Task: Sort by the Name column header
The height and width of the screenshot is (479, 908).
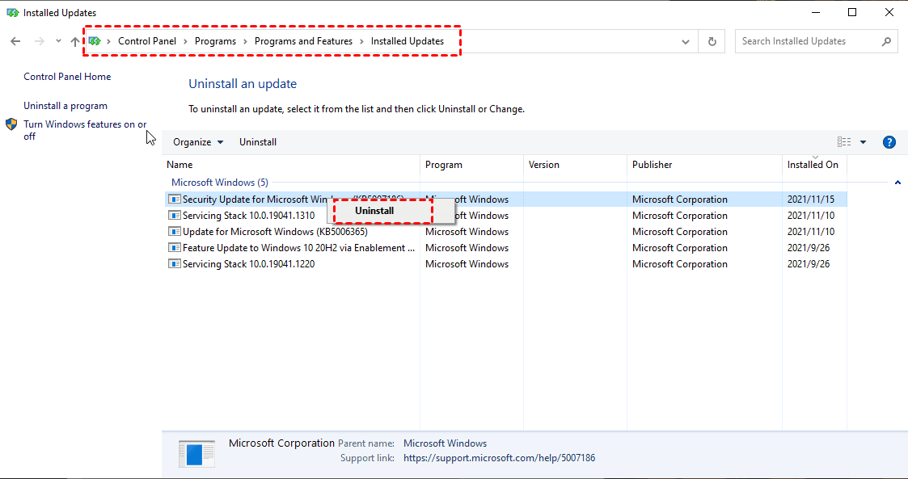Action: 291,165
